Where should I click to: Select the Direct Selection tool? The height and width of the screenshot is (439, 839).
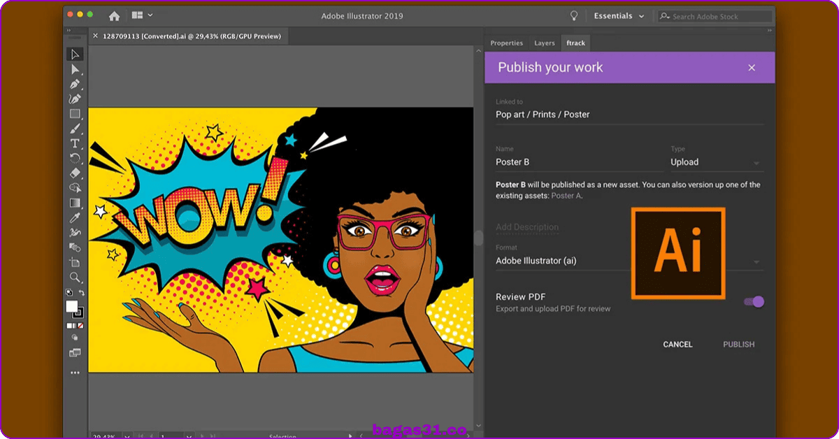coord(75,69)
